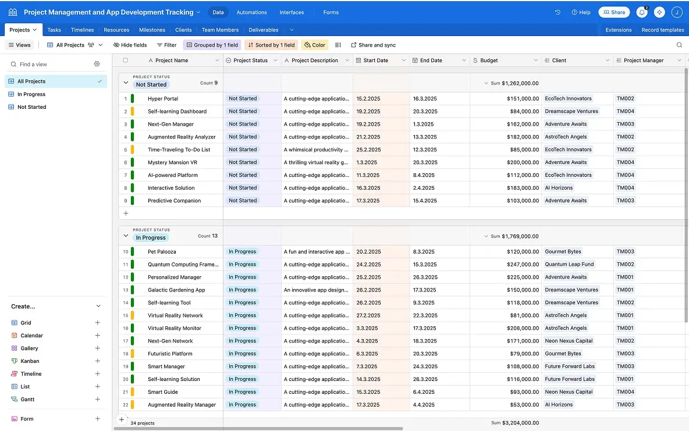This screenshot has width=689, height=431.
Task: Click the row height icon
Action: (338, 45)
